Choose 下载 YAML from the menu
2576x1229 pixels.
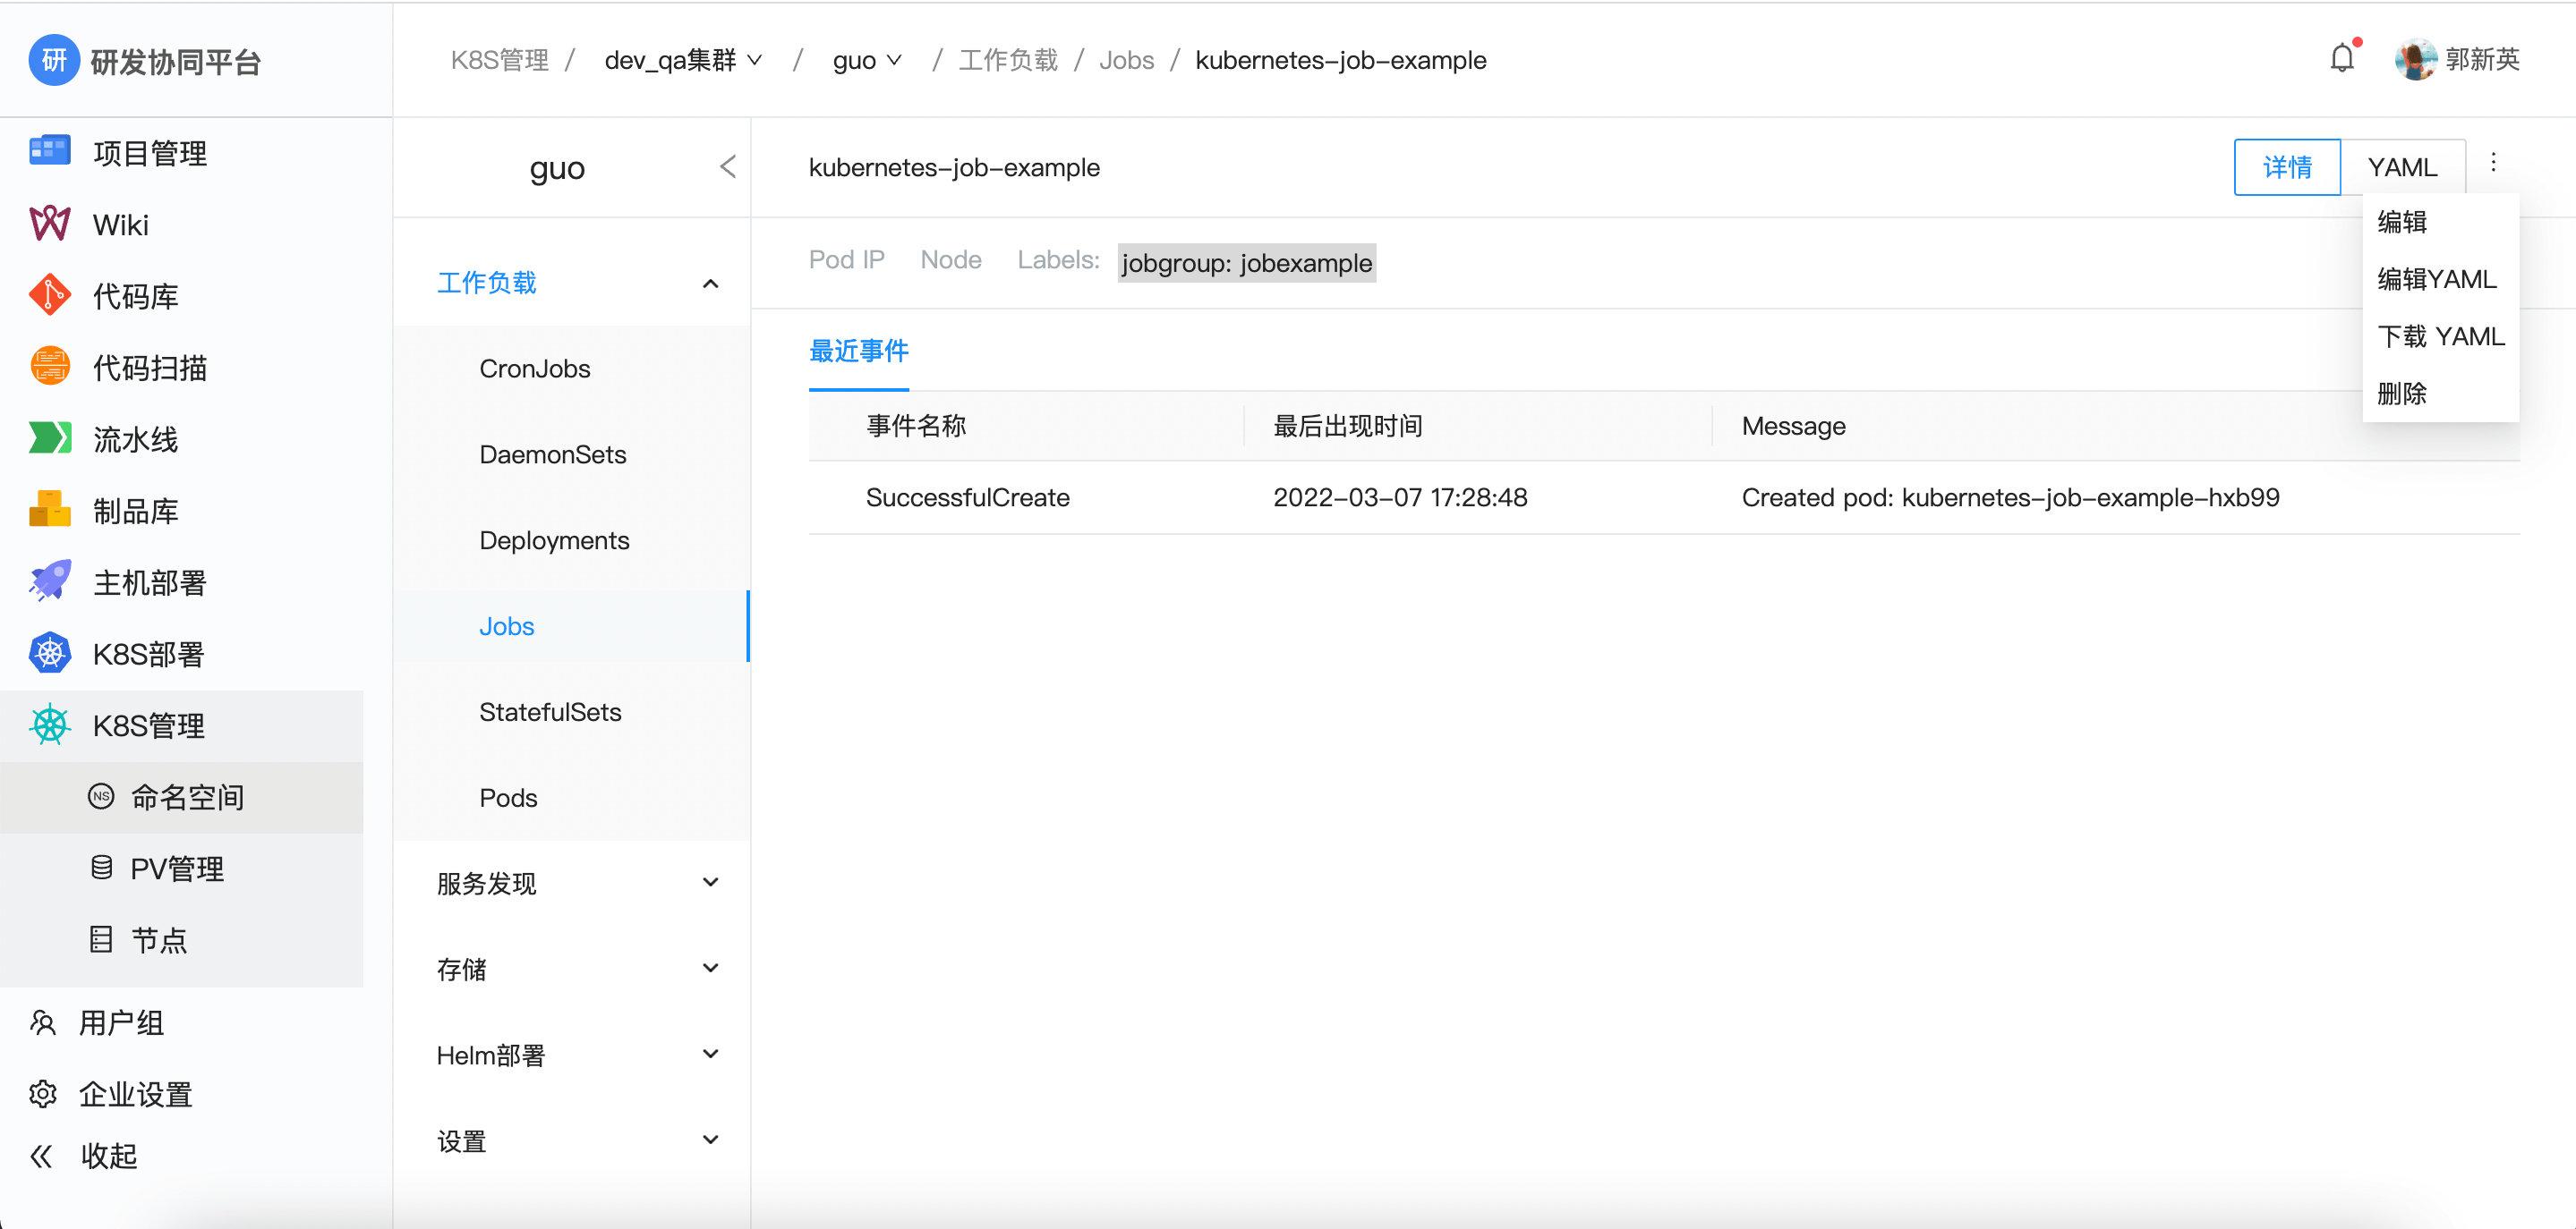coord(2440,336)
